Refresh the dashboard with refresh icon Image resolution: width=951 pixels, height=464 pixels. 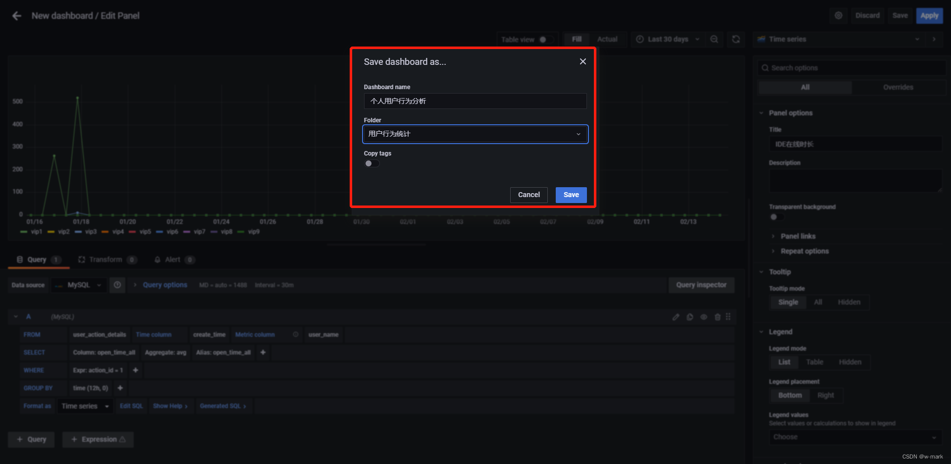pos(736,39)
